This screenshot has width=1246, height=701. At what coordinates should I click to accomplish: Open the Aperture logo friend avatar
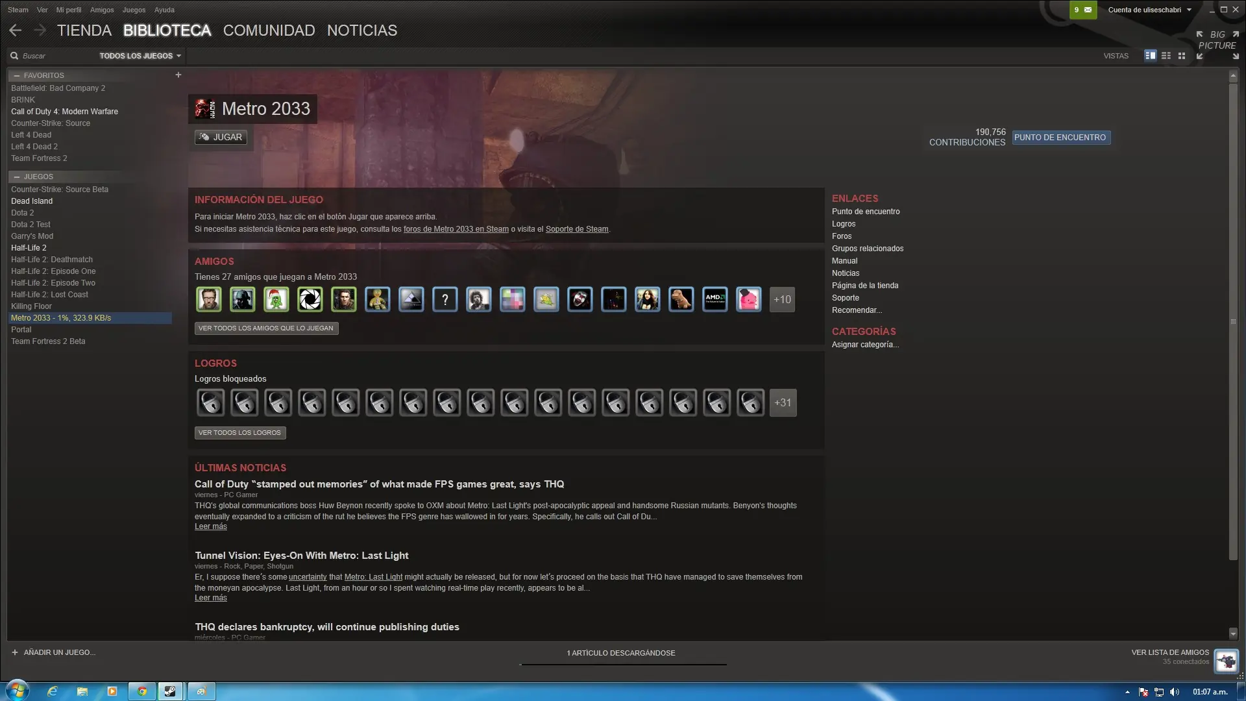[x=310, y=299]
